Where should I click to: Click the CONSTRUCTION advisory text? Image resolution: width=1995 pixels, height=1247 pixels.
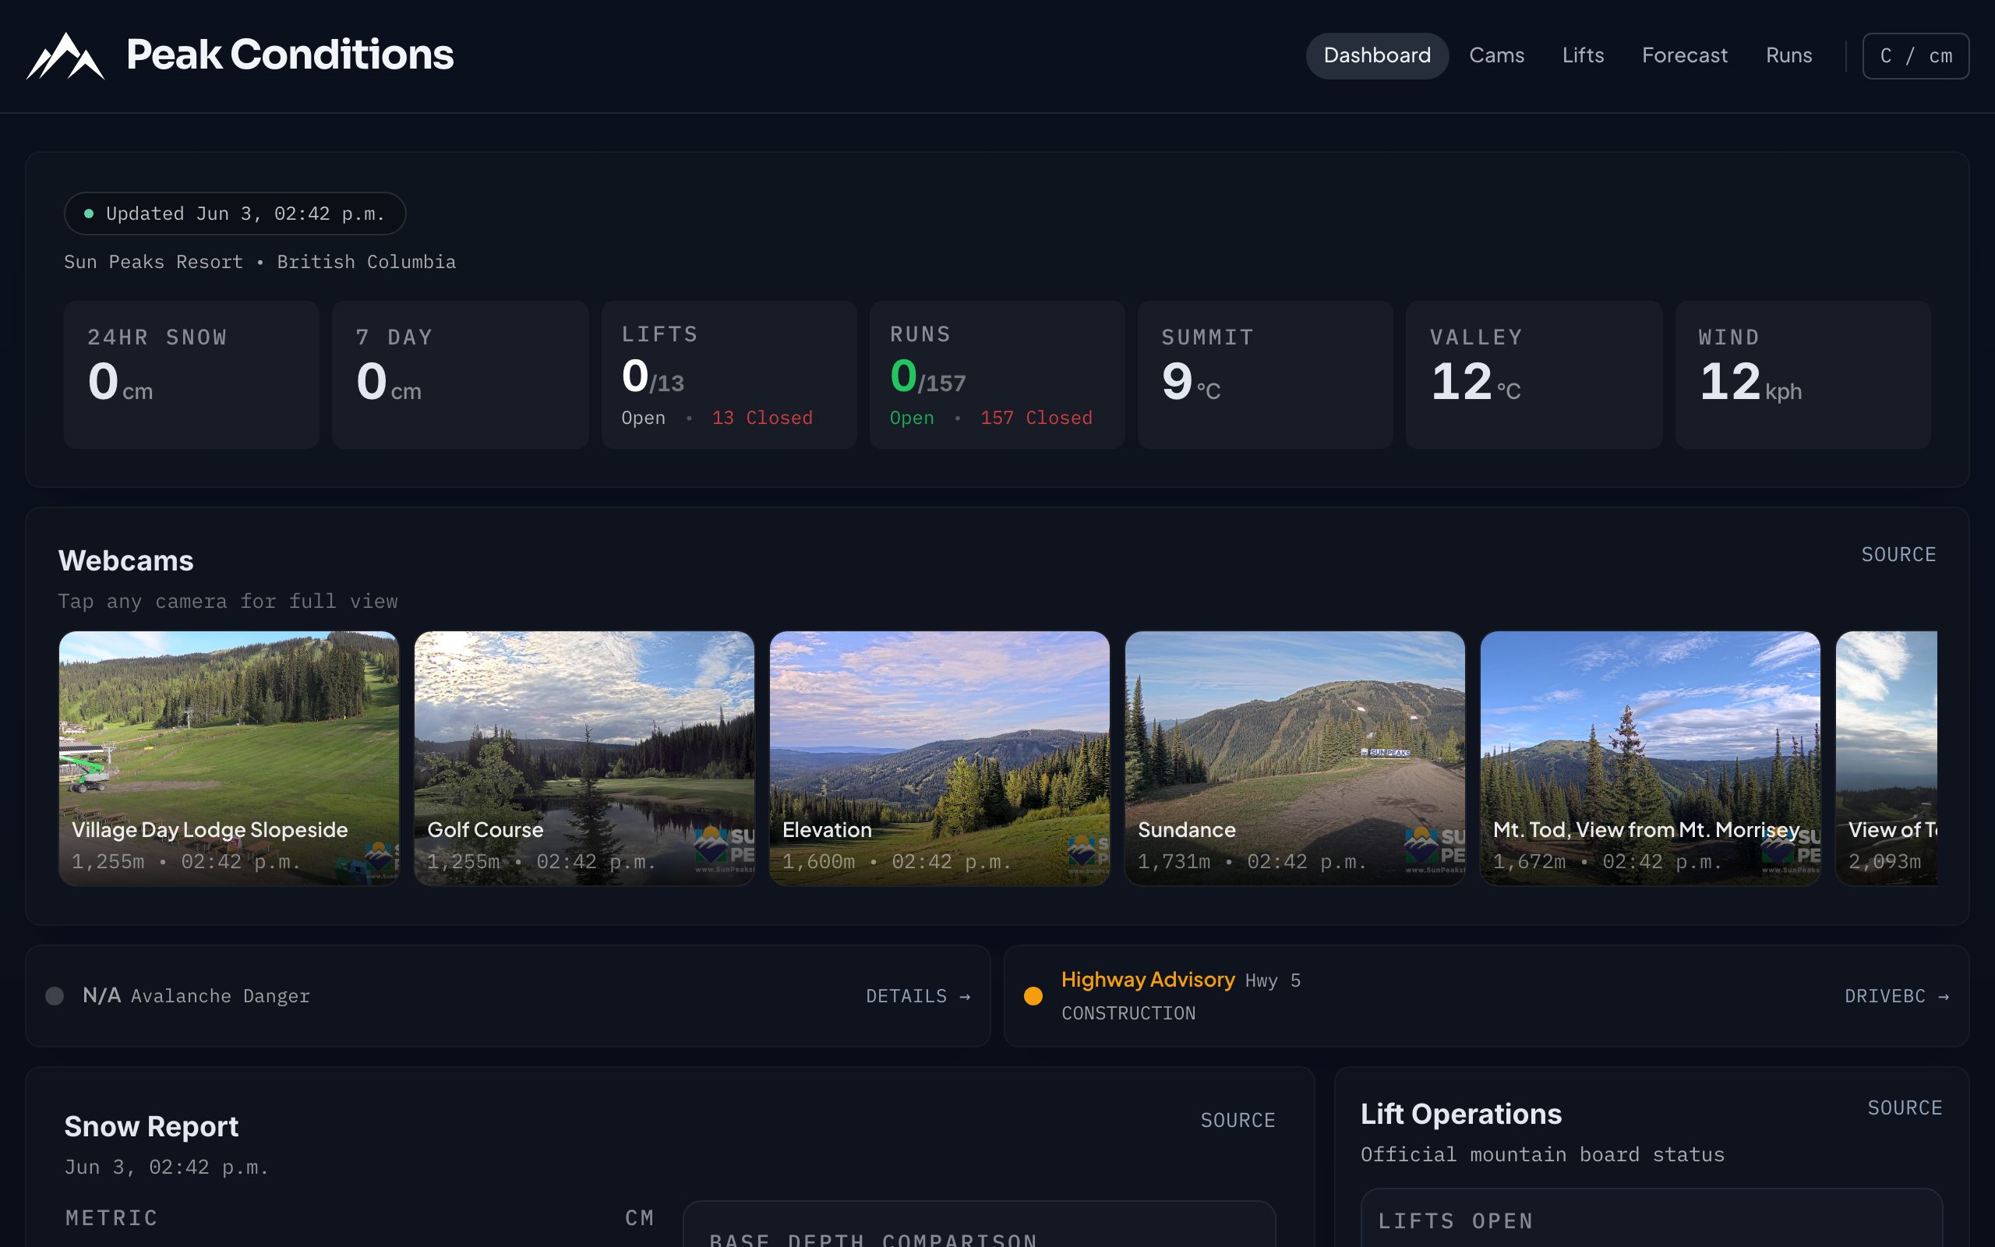(x=1128, y=1012)
